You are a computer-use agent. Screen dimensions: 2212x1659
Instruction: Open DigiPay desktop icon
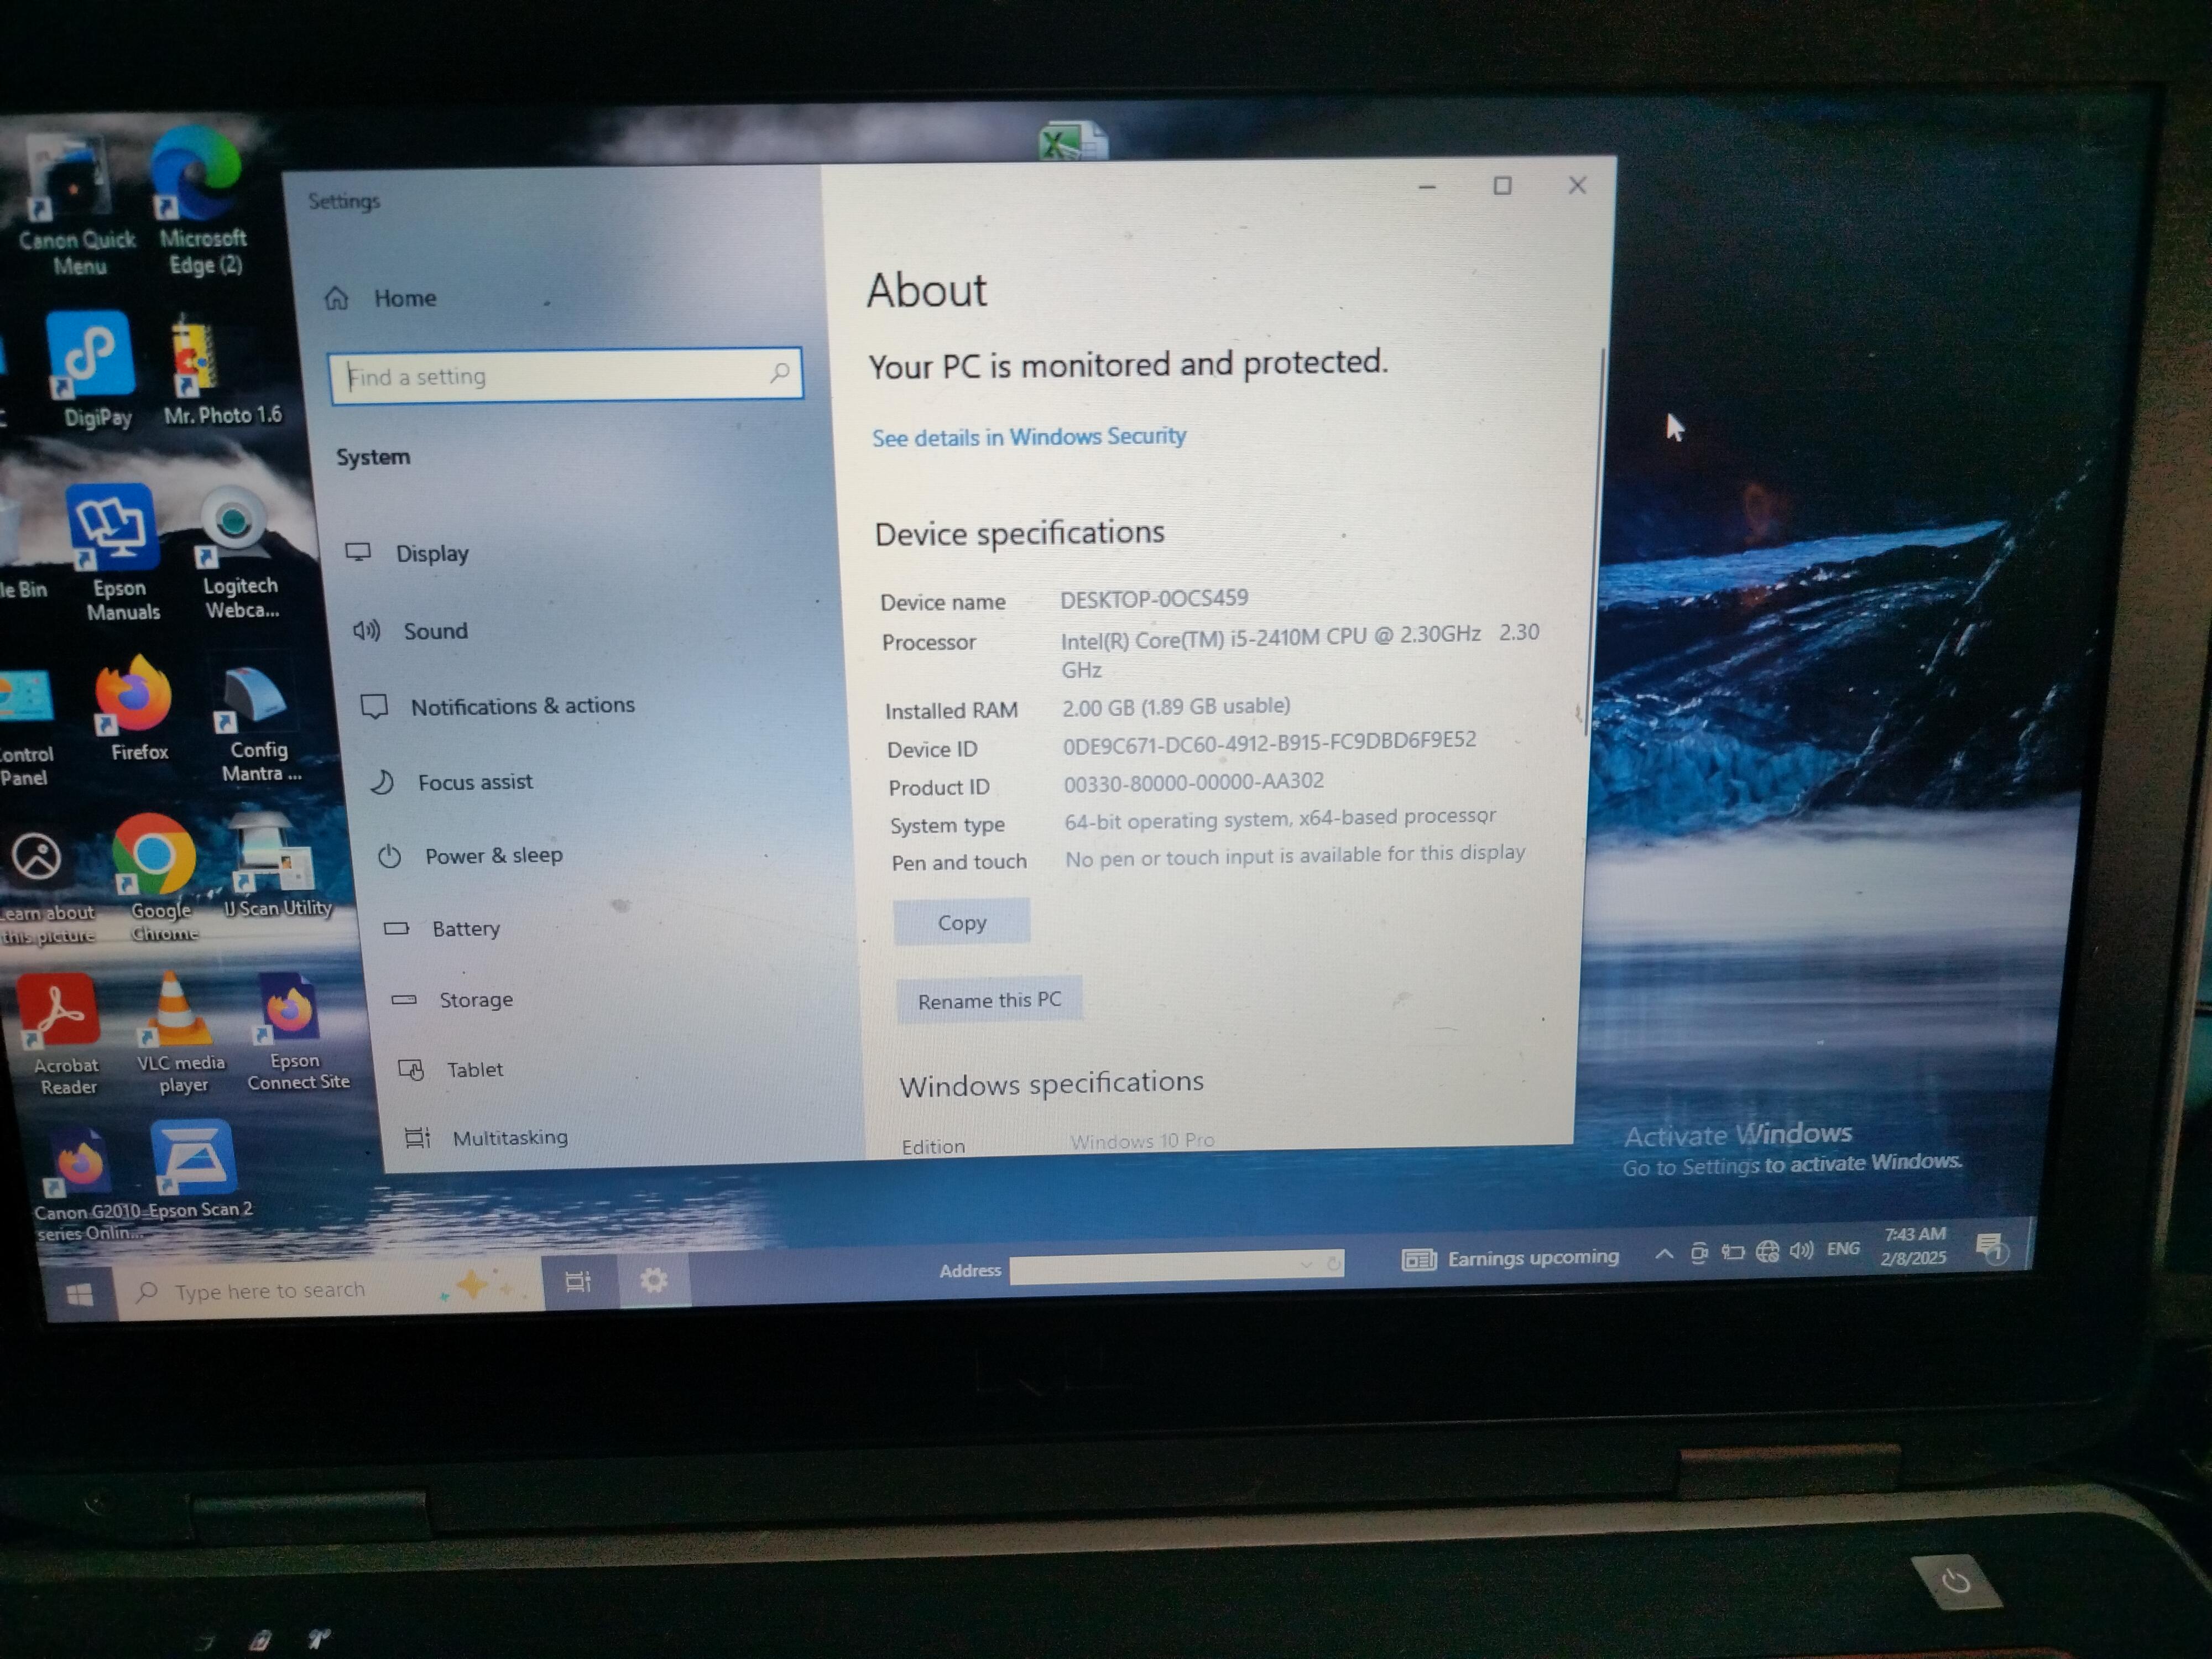[x=92, y=370]
